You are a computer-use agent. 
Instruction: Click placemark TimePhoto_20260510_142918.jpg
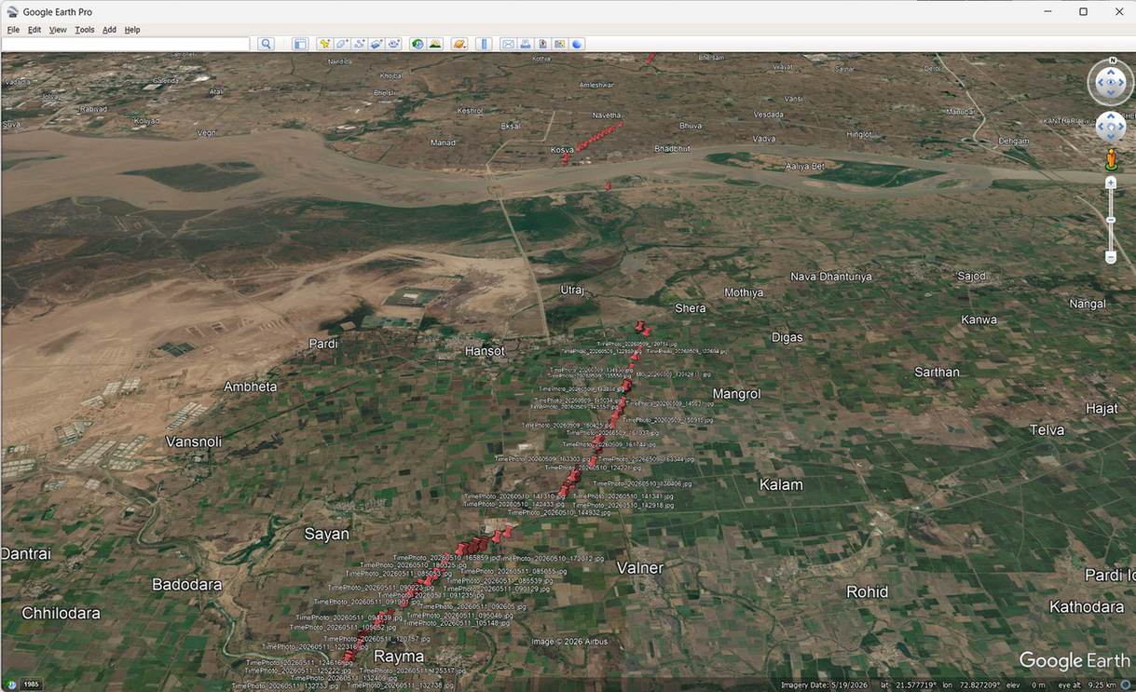tap(623, 505)
